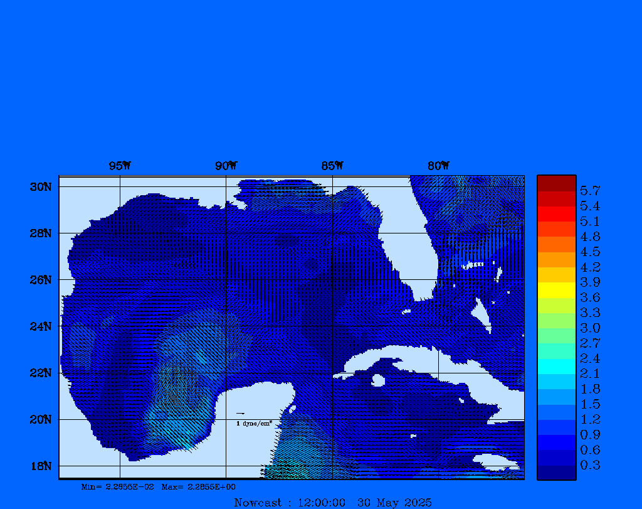Click the 5.7 color bar label

point(590,190)
